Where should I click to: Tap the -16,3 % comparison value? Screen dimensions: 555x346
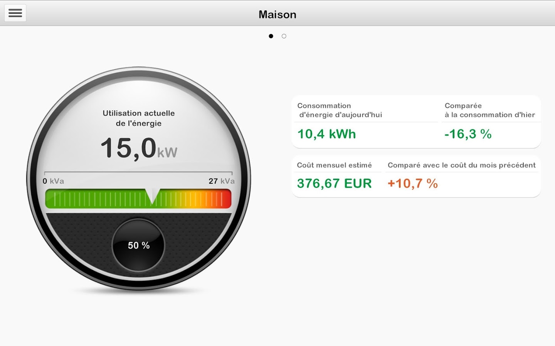pos(468,134)
